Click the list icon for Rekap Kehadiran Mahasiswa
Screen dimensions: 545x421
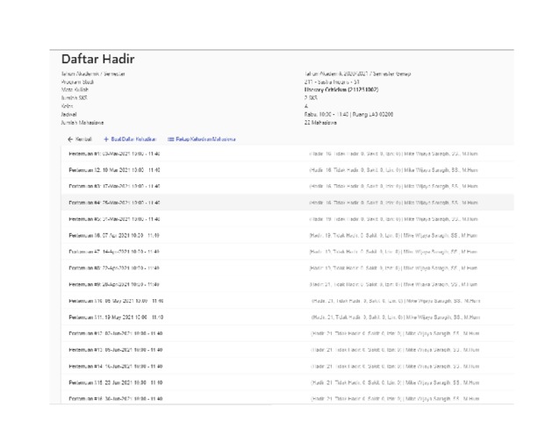click(x=171, y=139)
